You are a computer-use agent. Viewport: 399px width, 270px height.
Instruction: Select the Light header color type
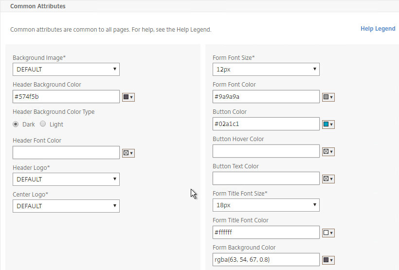click(x=43, y=124)
